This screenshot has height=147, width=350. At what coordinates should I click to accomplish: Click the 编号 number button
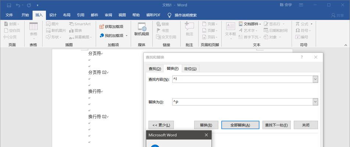[302, 37]
